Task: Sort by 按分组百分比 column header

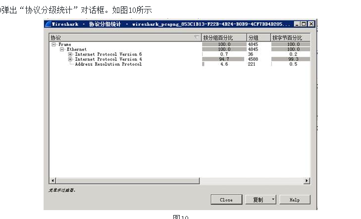Action: [224, 38]
